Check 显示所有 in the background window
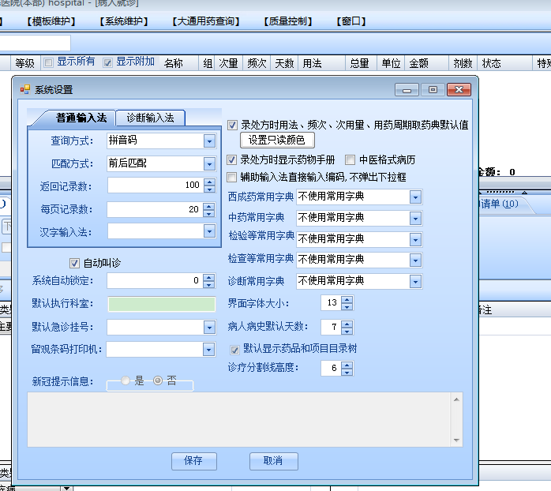The image size is (551, 491). pos(48,62)
